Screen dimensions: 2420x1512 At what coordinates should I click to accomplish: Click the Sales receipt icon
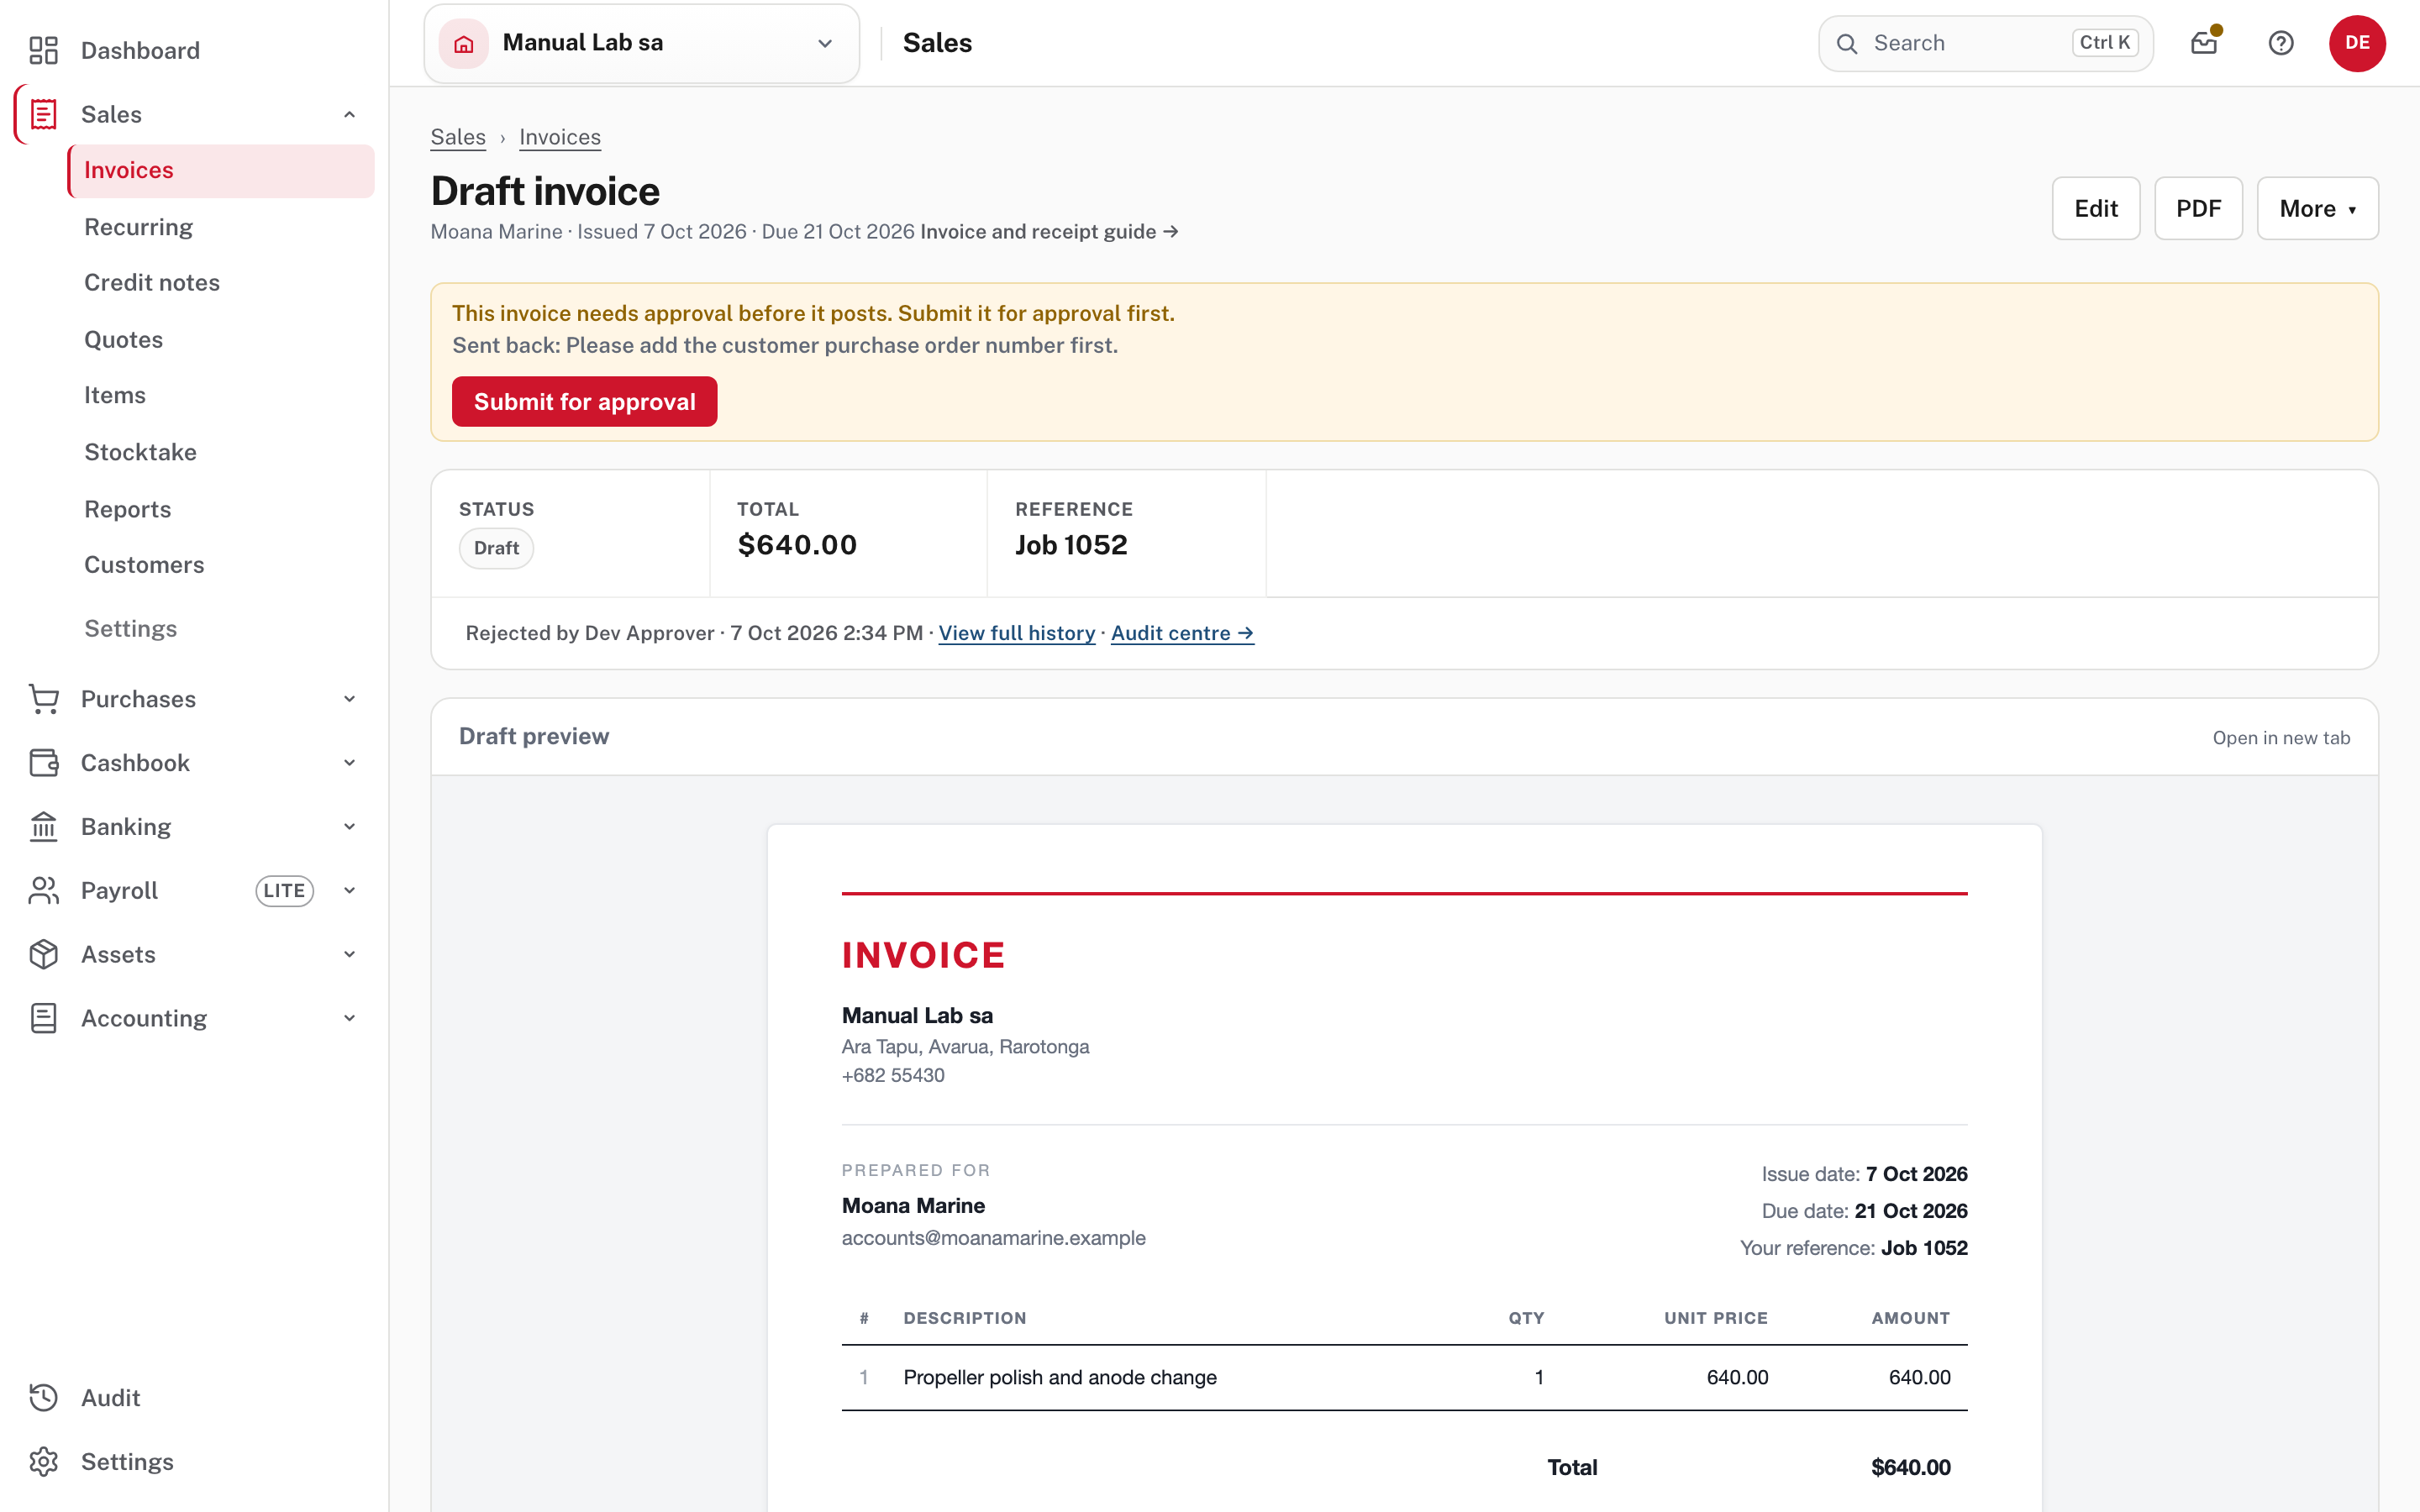point(43,114)
